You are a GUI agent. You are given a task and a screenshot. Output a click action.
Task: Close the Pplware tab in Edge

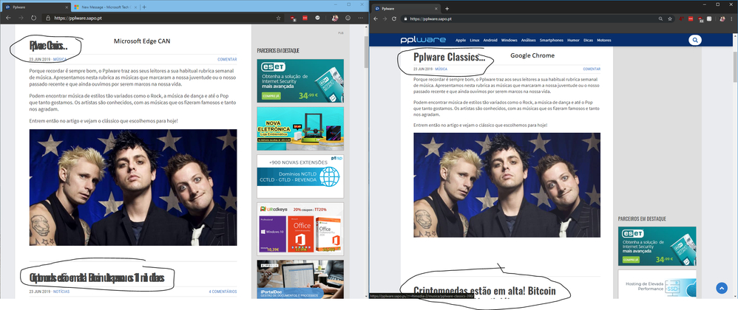66,7
